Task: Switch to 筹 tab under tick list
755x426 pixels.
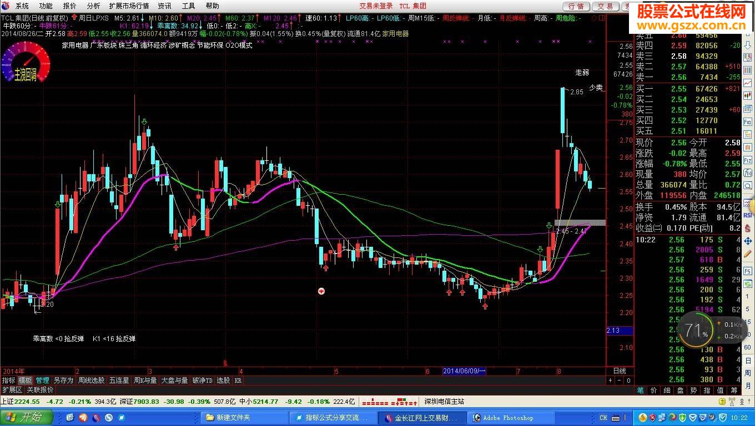Action: pyautogui.click(x=734, y=390)
